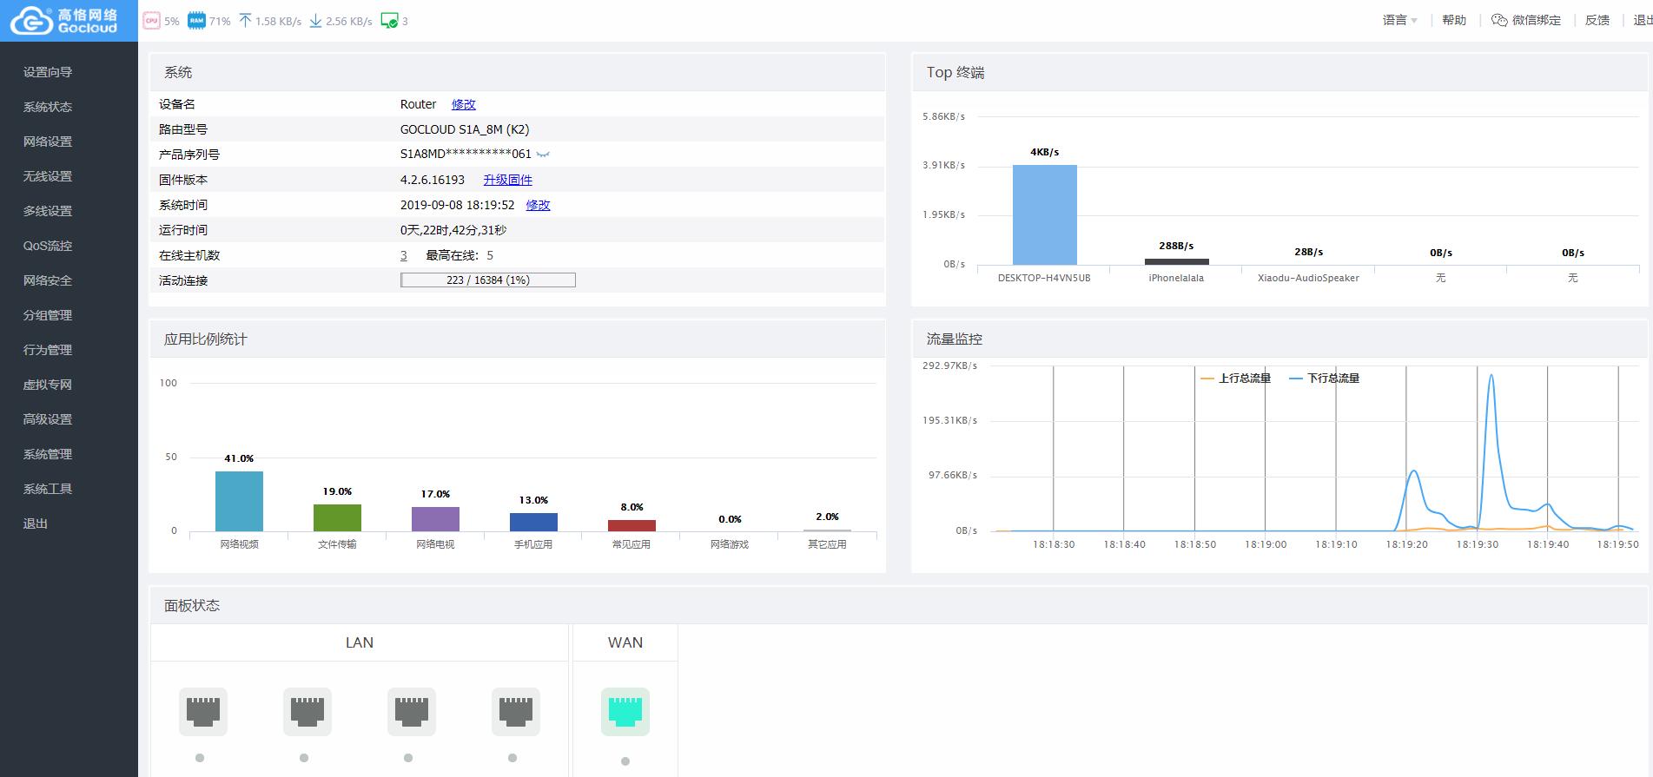This screenshot has width=1653, height=777.
Task: Toggle the 上行总流量 legend series
Action: click(x=1236, y=379)
